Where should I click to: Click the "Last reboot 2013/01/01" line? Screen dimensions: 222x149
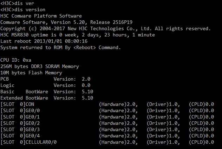(x=44, y=41)
